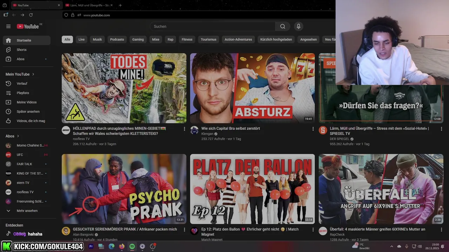
Task: Select the Fitness filter chip
Action: coord(187,40)
